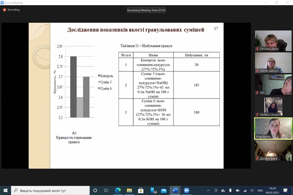Open Mail app from taskbar

point(164,190)
